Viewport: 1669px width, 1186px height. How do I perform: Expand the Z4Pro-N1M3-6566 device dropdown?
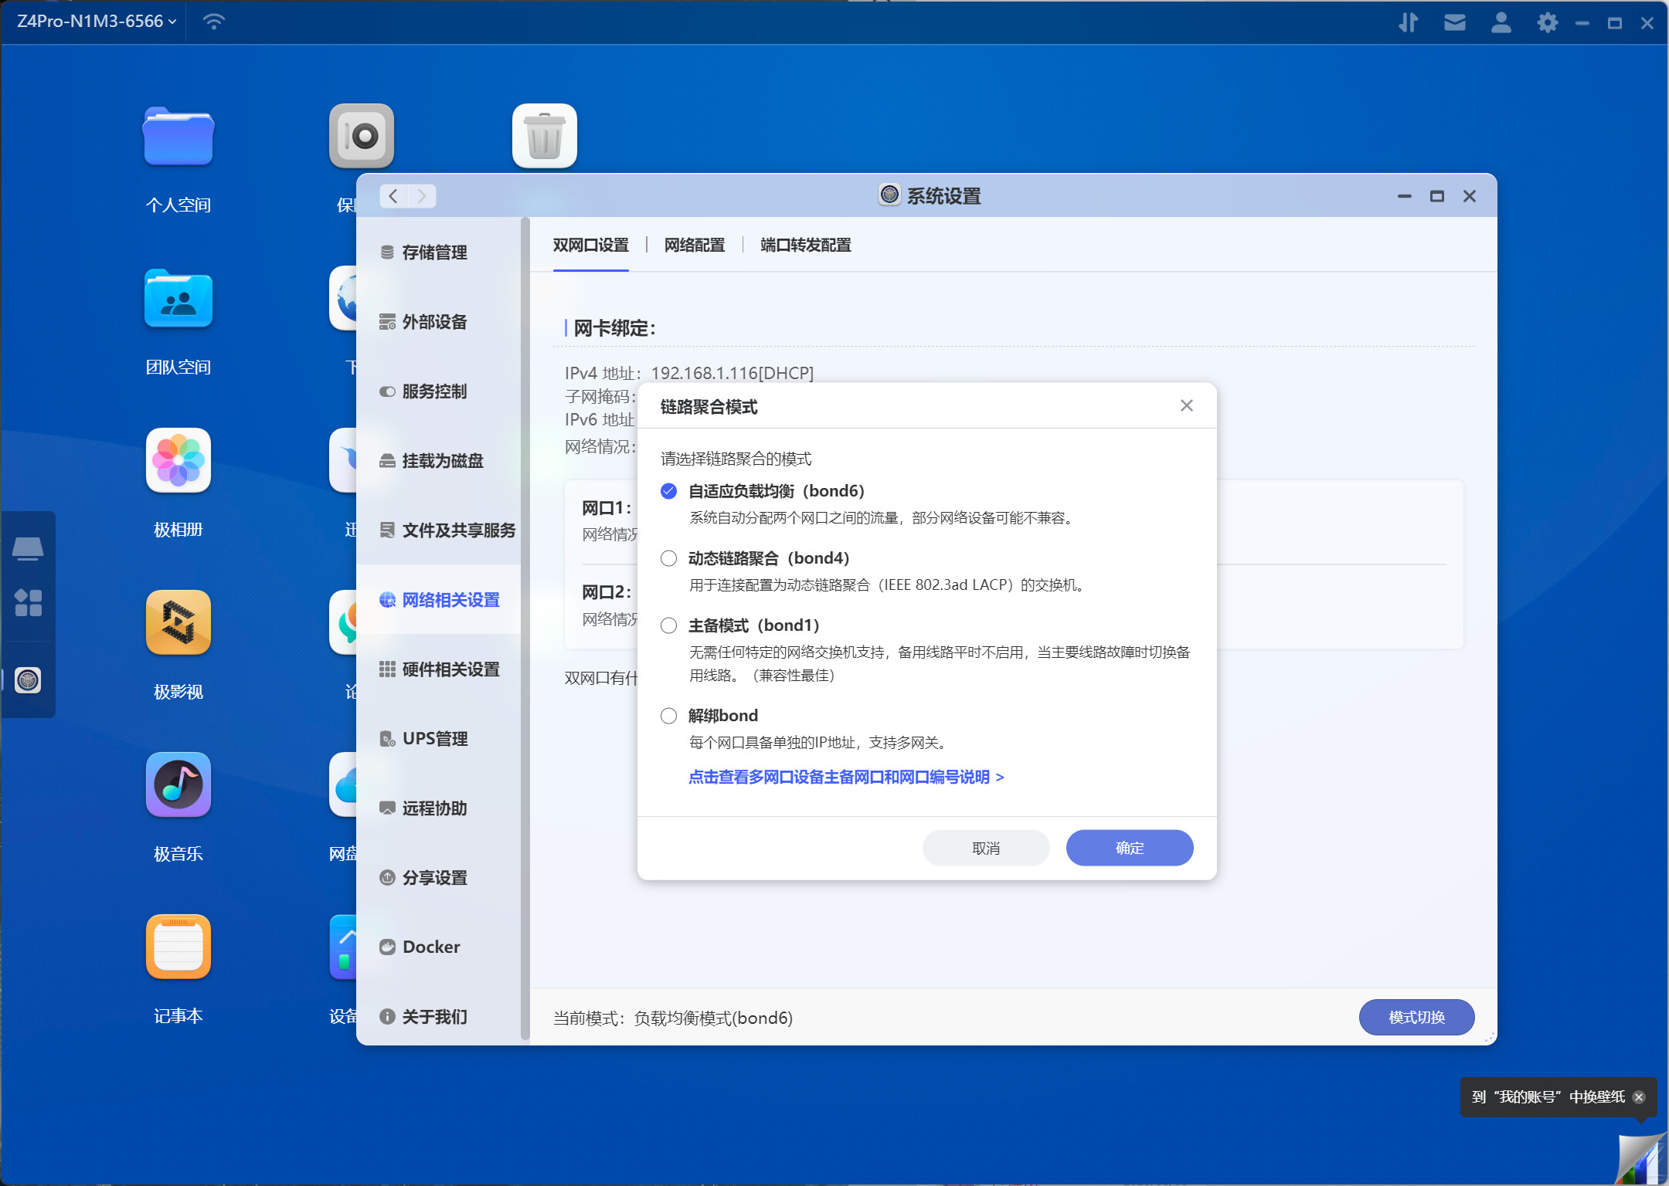(97, 22)
